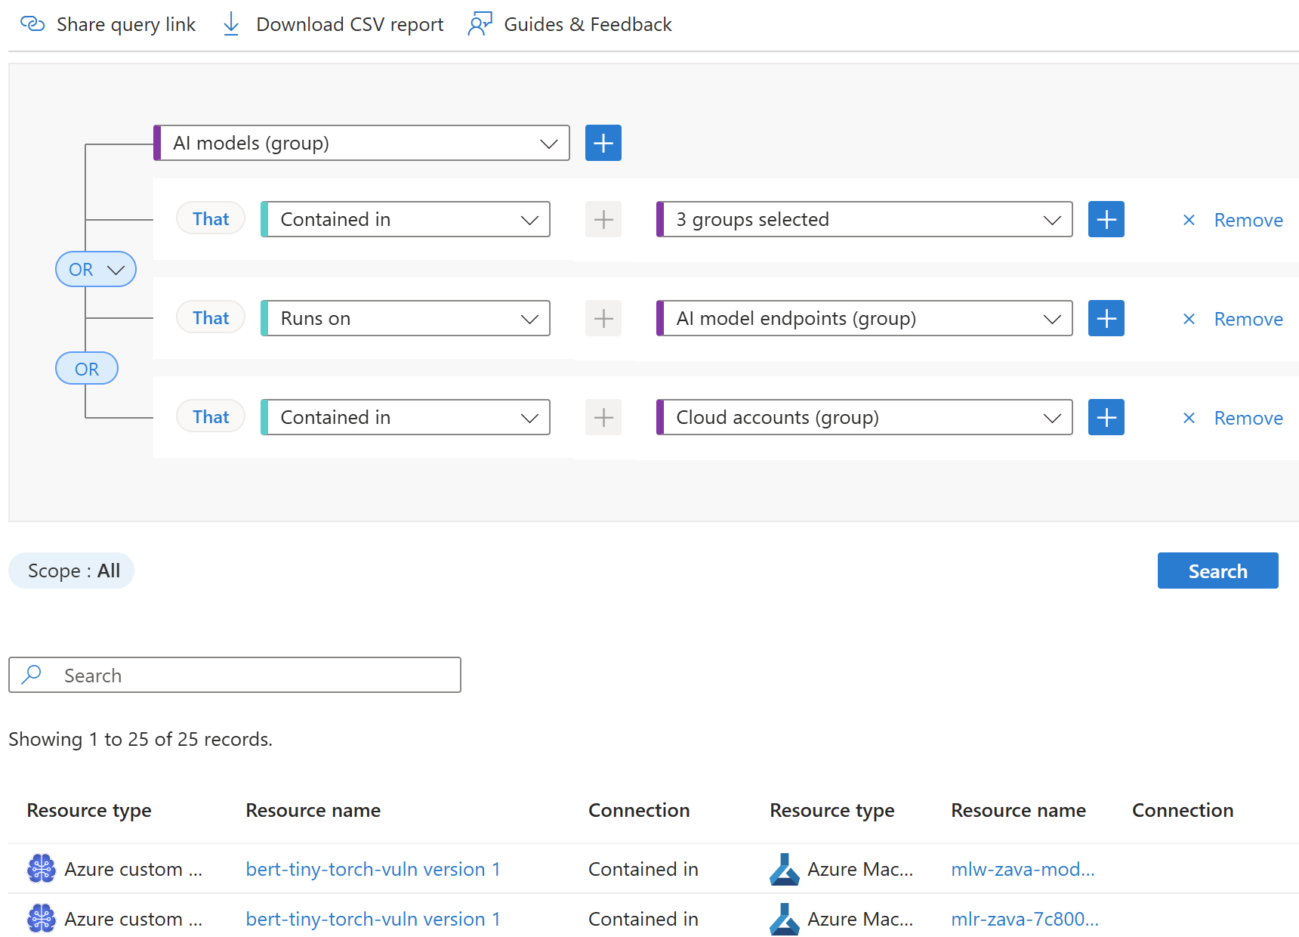
Task: Open the mlr-zava-7c800... resource link
Action: click(x=1025, y=919)
